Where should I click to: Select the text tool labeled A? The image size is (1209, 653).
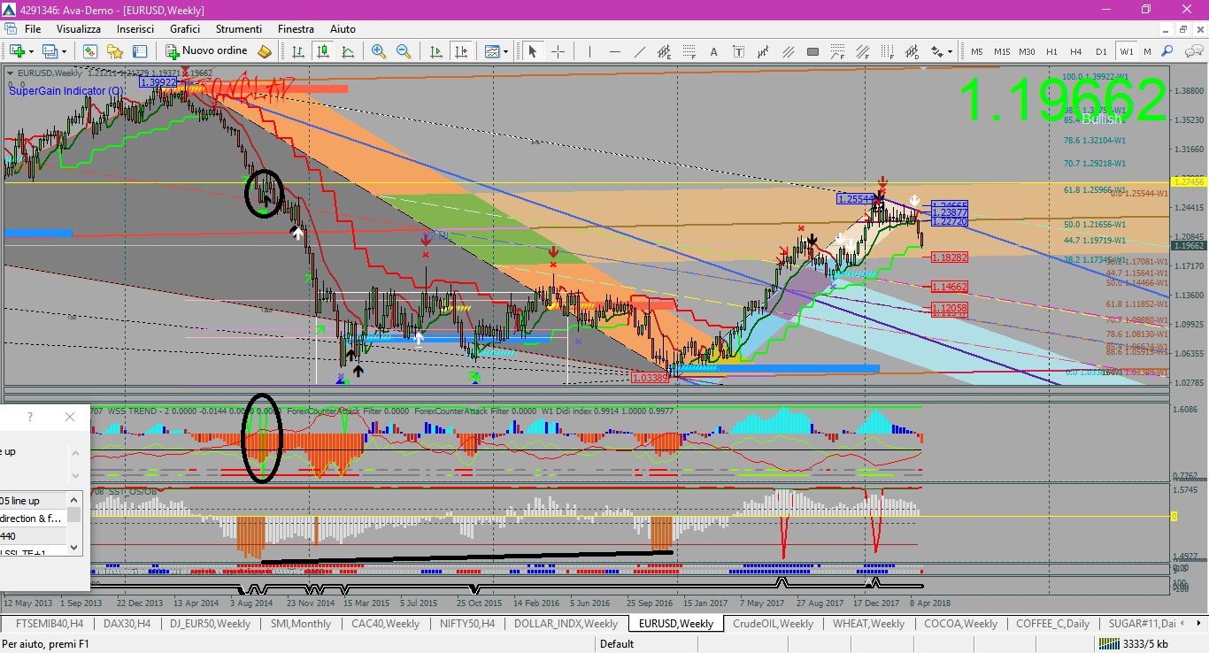714,51
